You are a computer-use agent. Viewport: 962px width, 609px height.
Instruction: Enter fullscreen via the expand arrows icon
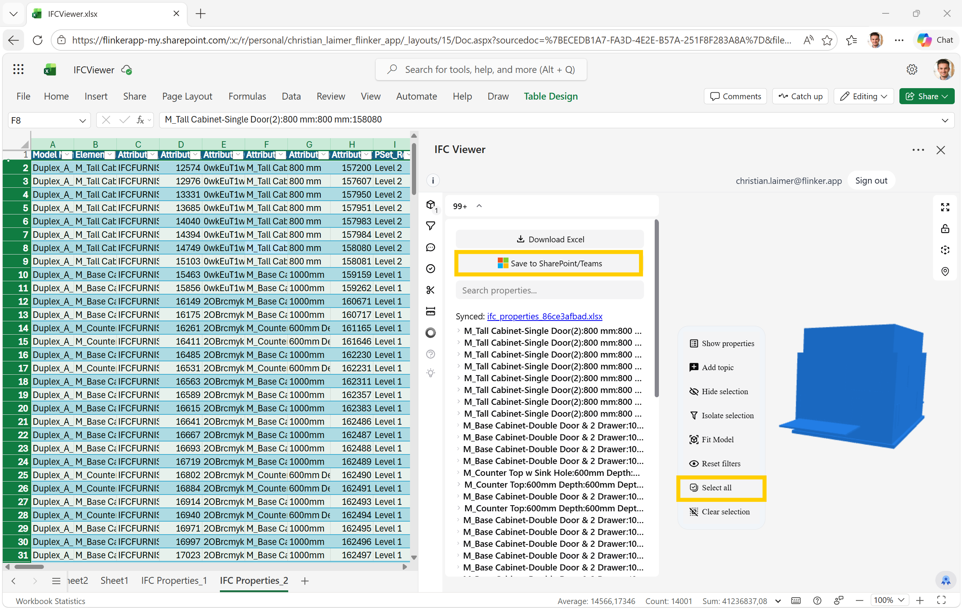coord(945,207)
